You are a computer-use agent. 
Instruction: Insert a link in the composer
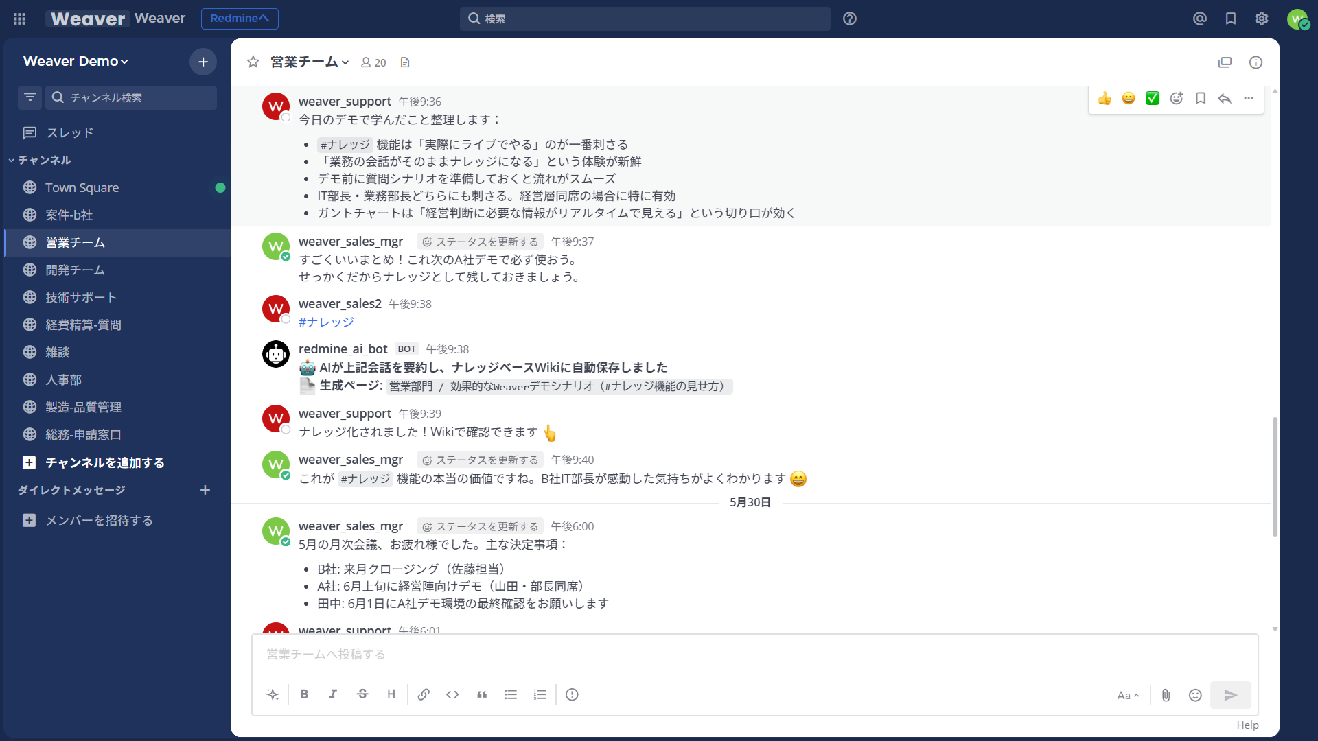tap(424, 694)
